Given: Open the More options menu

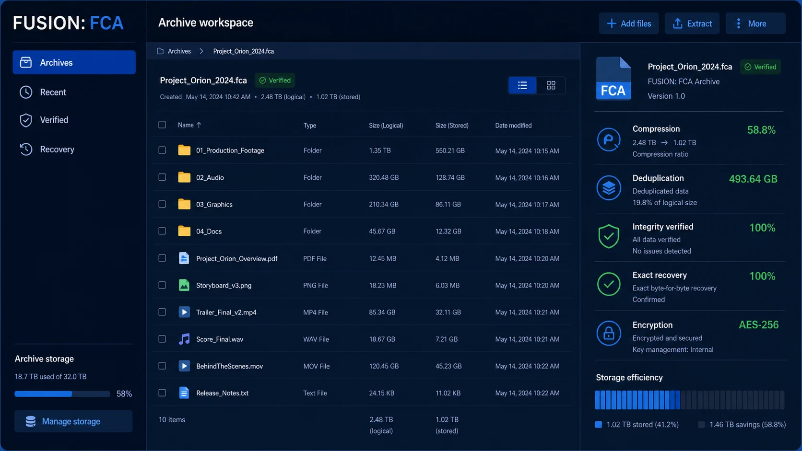Looking at the screenshot, I should tap(755, 23).
